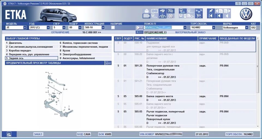Click the ПРИМЕЧАНИЕ column header

(x=208, y=38)
